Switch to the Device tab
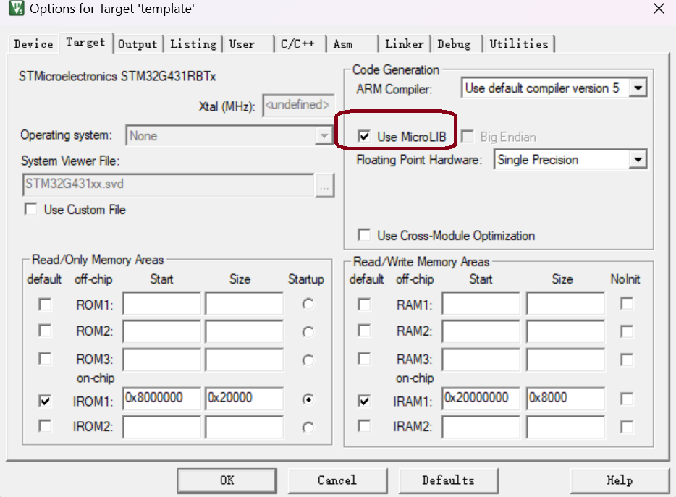The width and height of the screenshot is (676, 497). pyautogui.click(x=32, y=43)
